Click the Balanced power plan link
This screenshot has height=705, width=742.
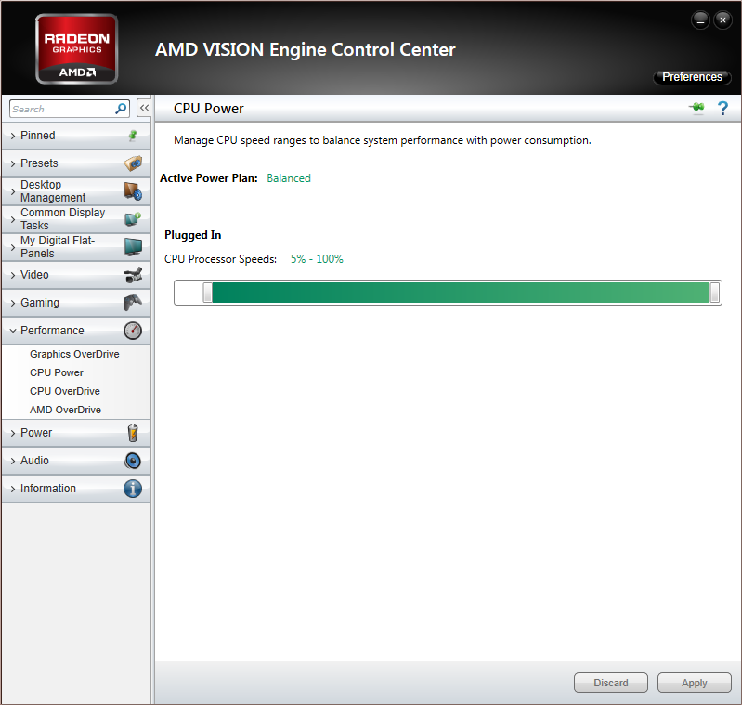tap(289, 178)
